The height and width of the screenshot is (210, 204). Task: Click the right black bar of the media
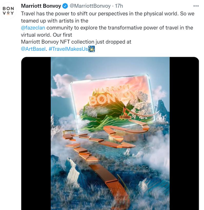tap(184, 133)
